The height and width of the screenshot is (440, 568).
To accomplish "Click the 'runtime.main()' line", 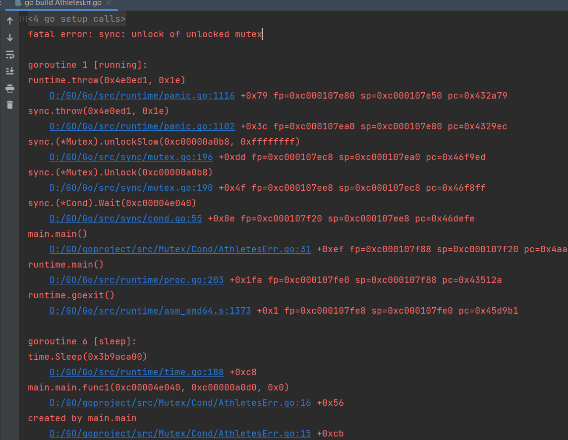I will point(65,265).
